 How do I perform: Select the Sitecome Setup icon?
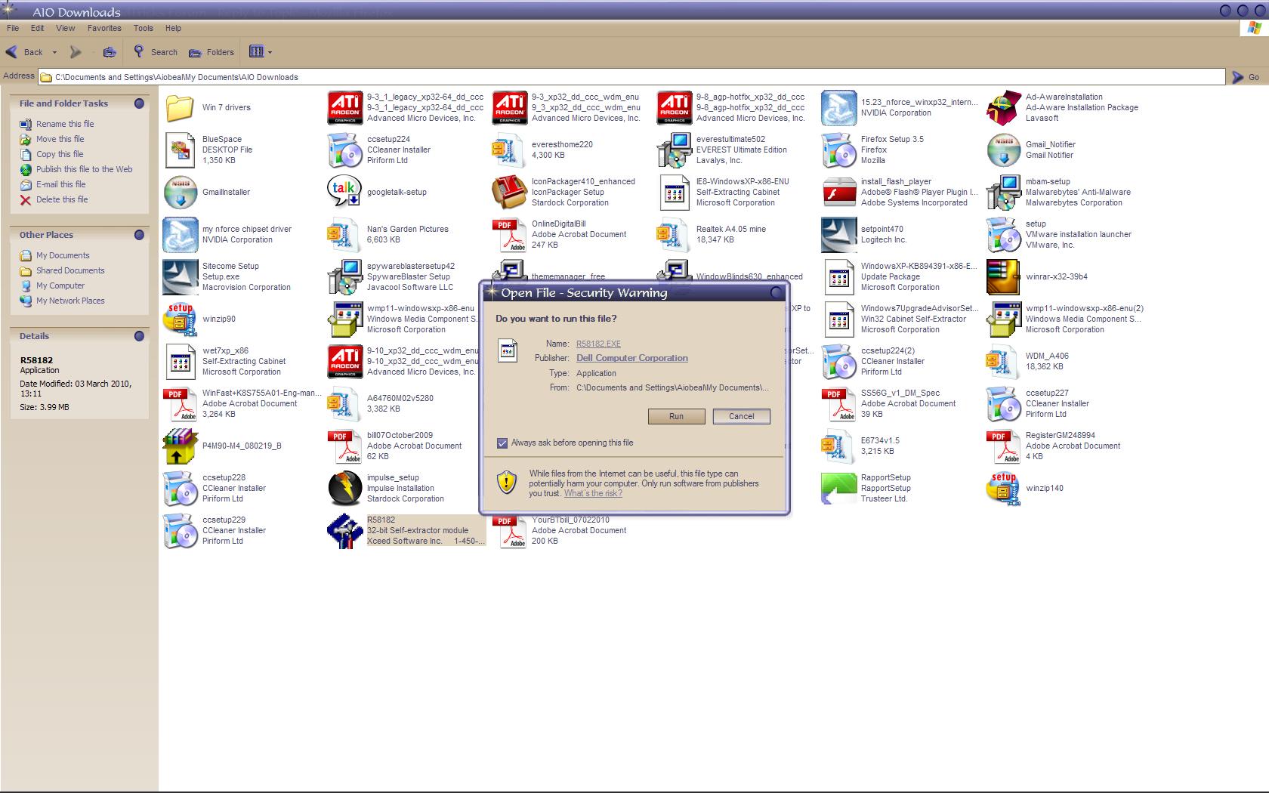click(180, 276)
